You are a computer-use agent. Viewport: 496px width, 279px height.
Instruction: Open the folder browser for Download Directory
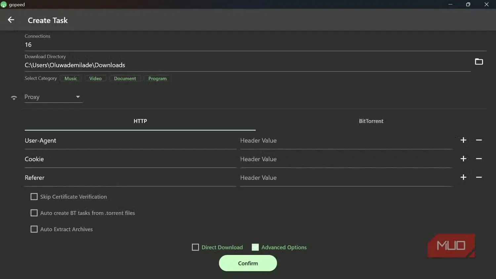pyautogui.click(x=479, y=61)
